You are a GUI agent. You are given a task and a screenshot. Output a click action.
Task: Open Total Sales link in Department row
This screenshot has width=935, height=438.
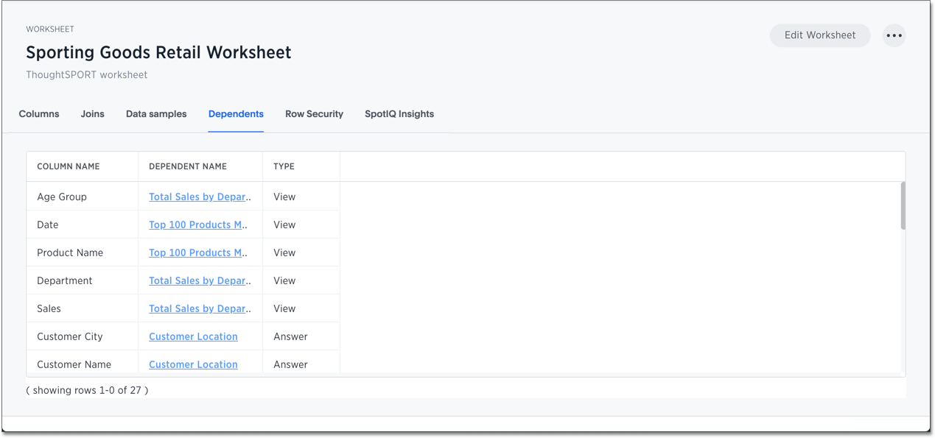[x=199, y=281]
